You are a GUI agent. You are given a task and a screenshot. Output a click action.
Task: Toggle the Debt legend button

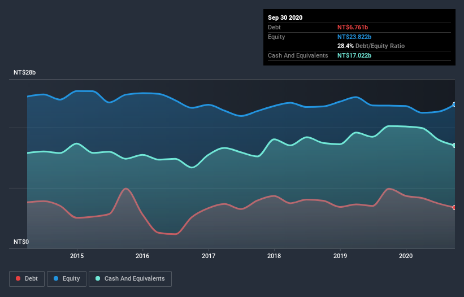coord(27,279)
